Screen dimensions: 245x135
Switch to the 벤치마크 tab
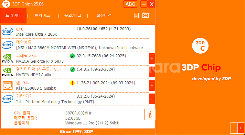click(x=42, y=15)
